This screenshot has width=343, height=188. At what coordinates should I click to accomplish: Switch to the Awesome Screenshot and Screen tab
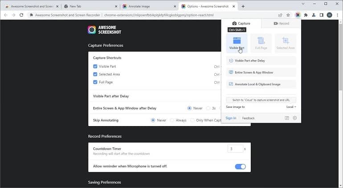pyautogui.click(x=32, y=6)
